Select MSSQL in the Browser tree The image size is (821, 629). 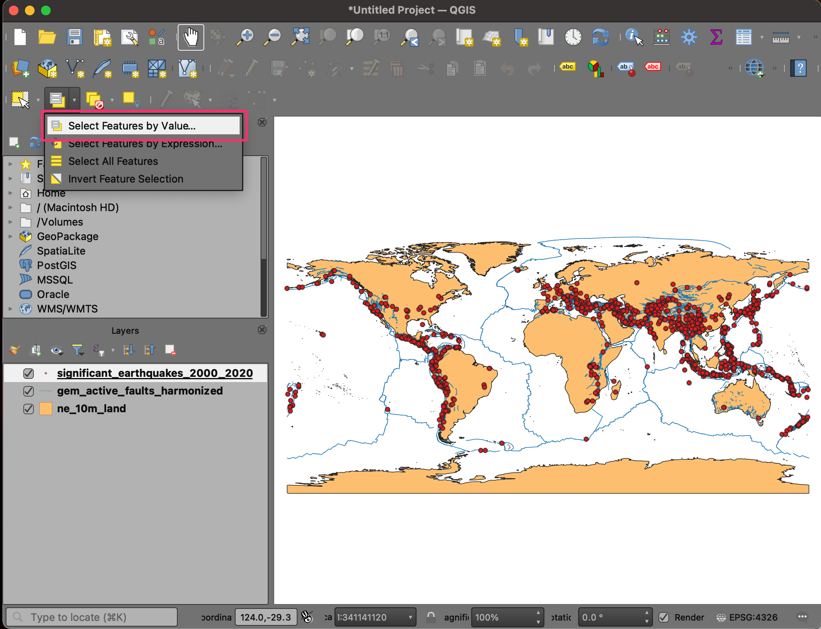[x=55, y=280]
